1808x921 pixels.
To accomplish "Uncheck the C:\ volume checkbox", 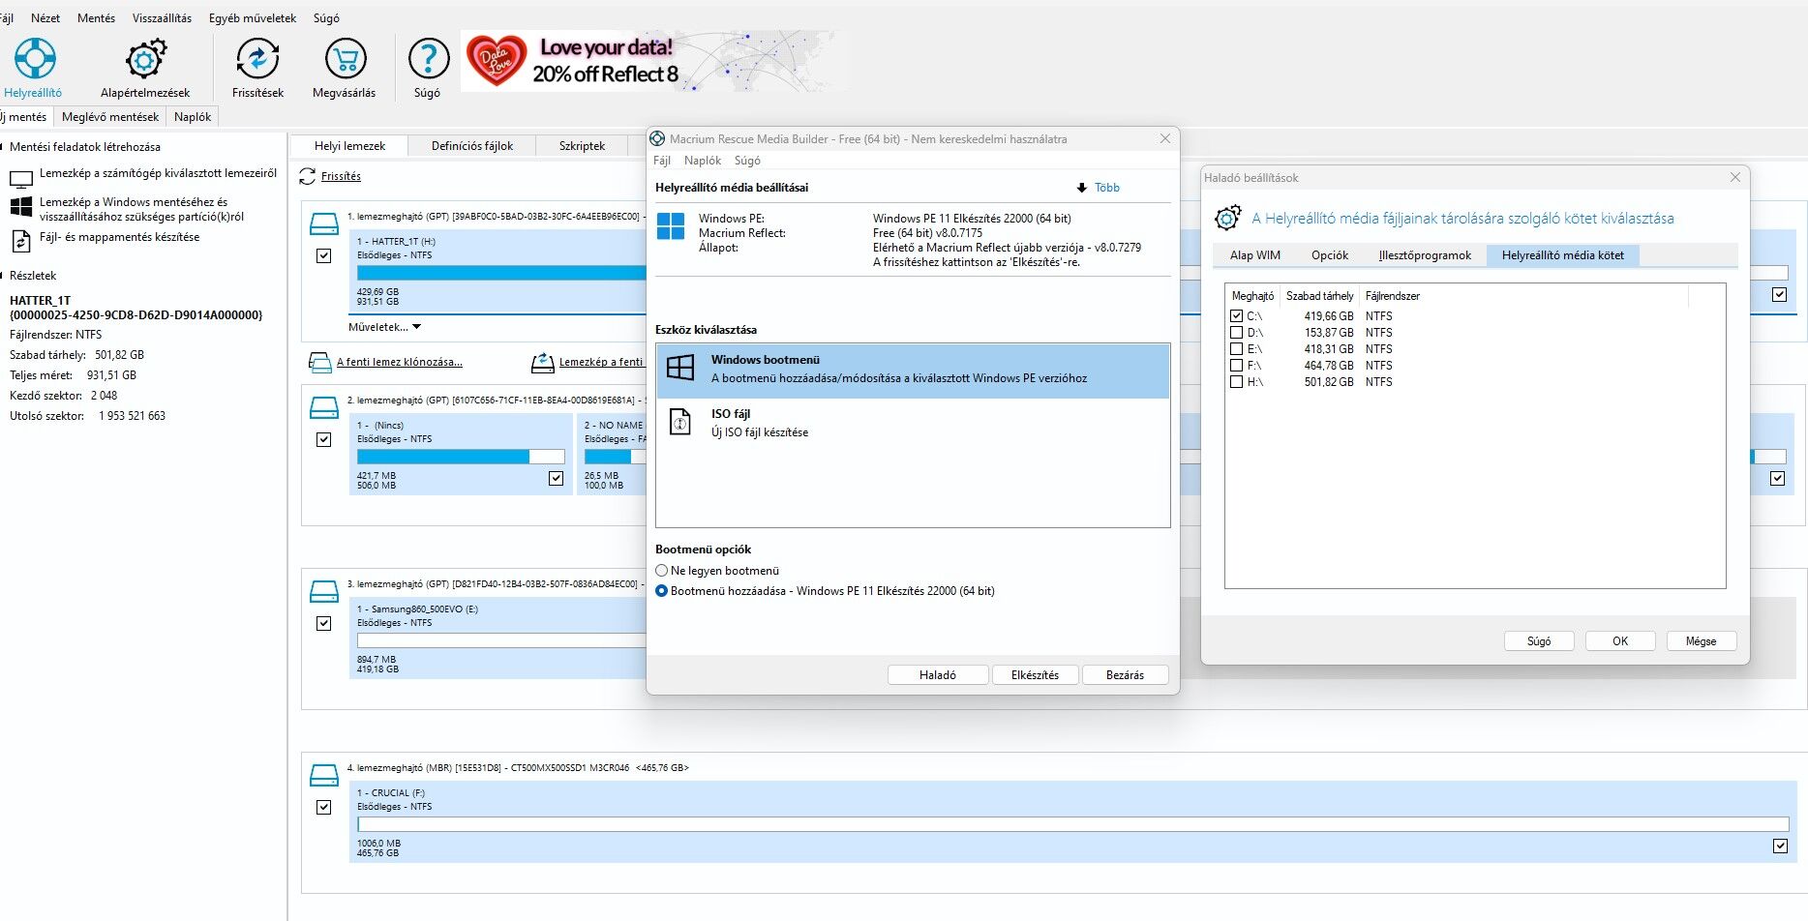I will 1236,316.
